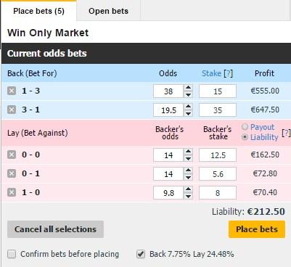Open the Stake help question mark
This screenshot has width=291, height=267.
click(228, 73)
